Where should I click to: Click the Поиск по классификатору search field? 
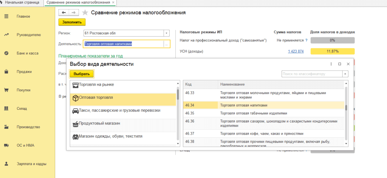pos(311,74)
